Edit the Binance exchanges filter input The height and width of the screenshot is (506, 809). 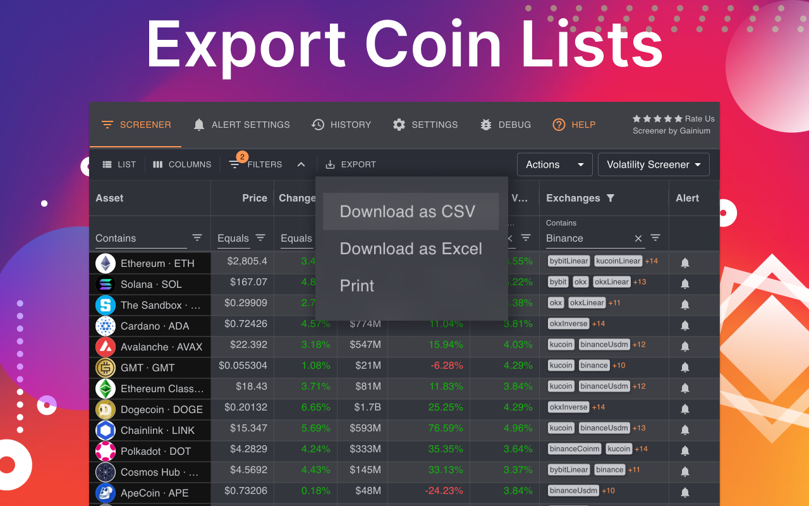[588, 238]
